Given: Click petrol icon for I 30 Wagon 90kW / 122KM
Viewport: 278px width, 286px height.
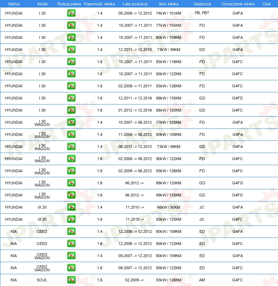Looking at the screenshot, I should pos(71,159).
